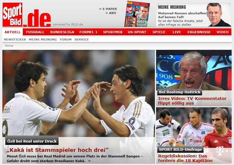Open the ERGEBNISSE results section
234x165 pixels.
click(199, 32)
